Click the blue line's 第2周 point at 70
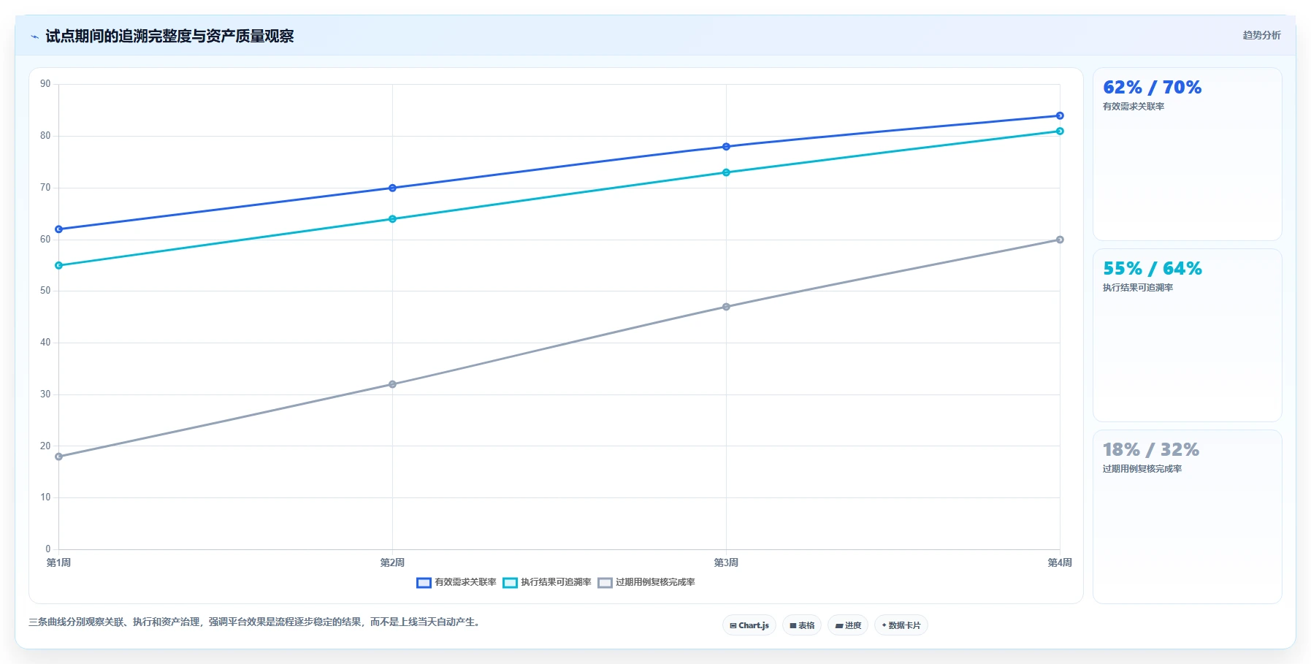This screenshot has height=664, width=1311. 392,188
